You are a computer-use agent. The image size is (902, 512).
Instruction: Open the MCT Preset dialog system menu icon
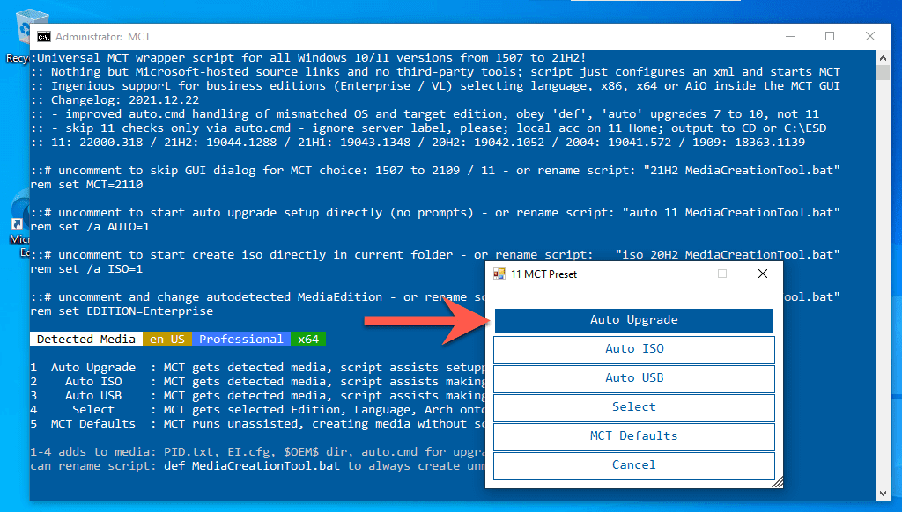tap(499, 274)
